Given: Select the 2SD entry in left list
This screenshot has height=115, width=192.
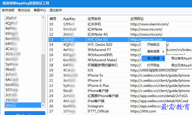Looking at the screenshot, I should pos(23,100).
